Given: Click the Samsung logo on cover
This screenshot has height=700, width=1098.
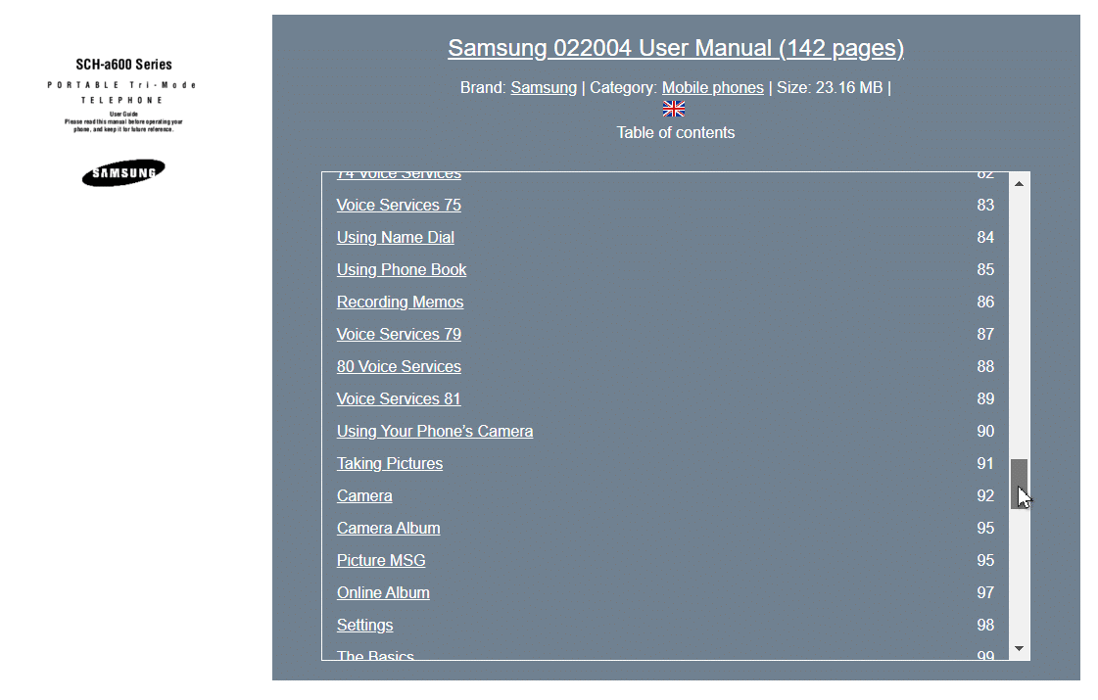Looking at the screenshot, I should [x=123, y=173].
